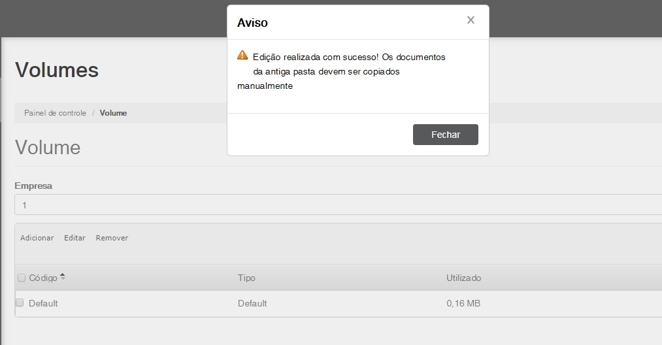662x345 pixels.
Task: Close the Aviso dialog with the X
Action: pyautogui.click(x=471, y=20)
